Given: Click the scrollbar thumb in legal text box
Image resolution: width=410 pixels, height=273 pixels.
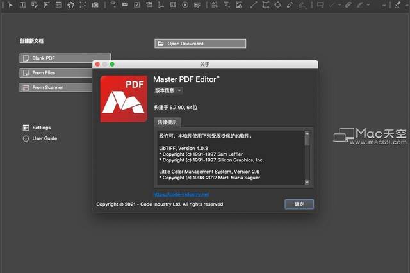Looking at the screenshot, I should click(x=307, y=140).
